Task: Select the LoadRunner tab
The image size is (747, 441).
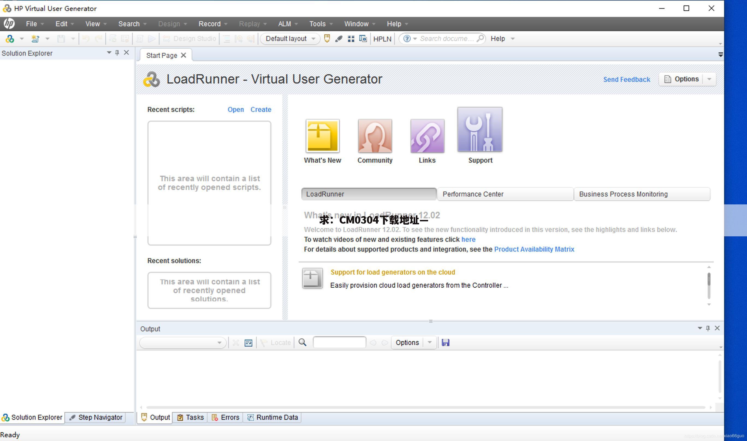Action: (369, 194)
